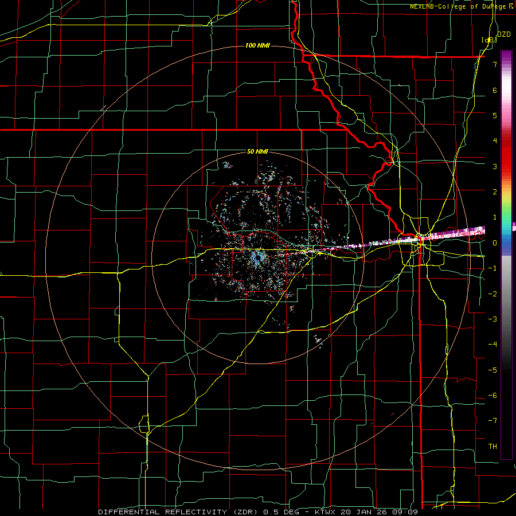The image size is (516, 516).
Task: Click the 0 dB value on color scale
Action: [495, 243]
